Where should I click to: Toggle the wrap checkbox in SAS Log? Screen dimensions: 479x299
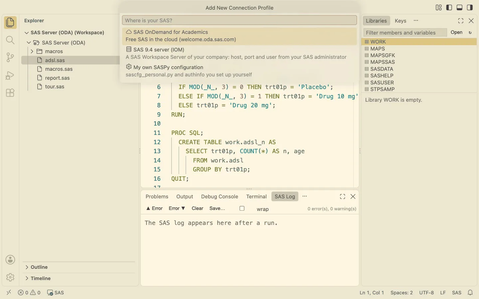click(x=242, y=208)
